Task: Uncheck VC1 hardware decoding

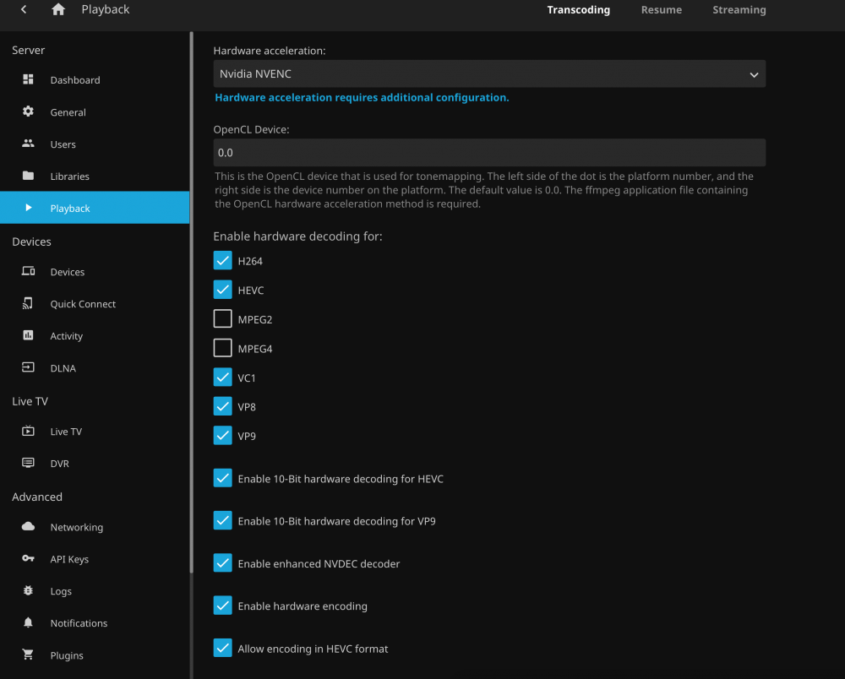Action: pyautogui.click(x=222, y=378)
